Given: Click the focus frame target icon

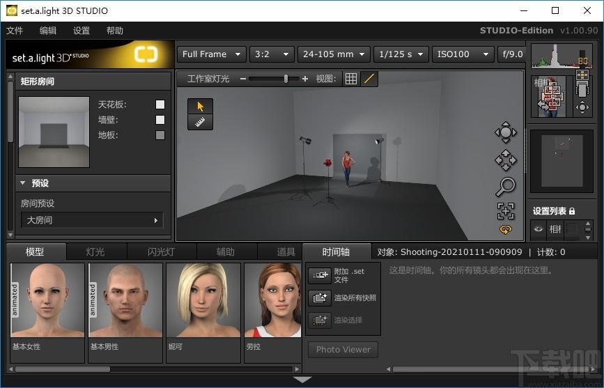Looking at the screenshot, I should tap(505, 211).
